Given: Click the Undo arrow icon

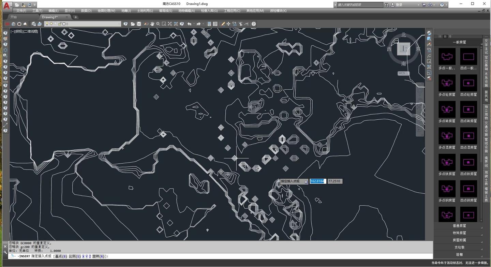Looking at the screenshot, I should pyautogui.click(x=189, y=24).
